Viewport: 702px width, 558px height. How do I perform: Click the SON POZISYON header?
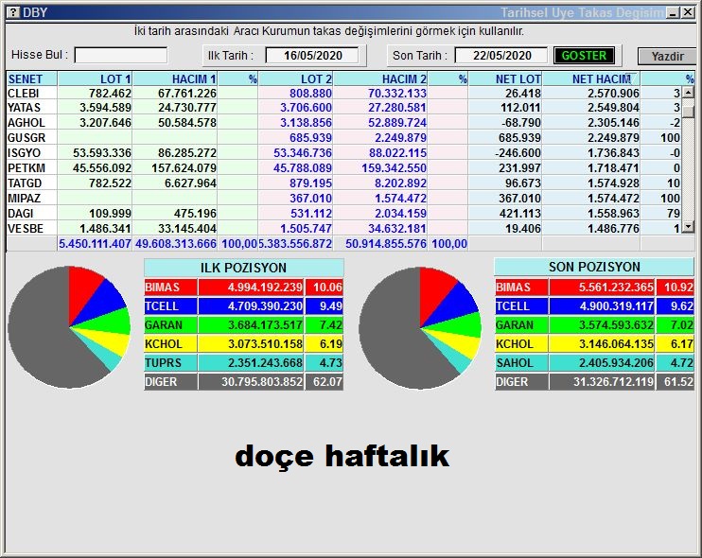[594, 267]
